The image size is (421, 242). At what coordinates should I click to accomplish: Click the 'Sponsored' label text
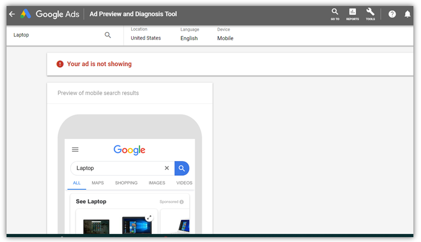169,202
